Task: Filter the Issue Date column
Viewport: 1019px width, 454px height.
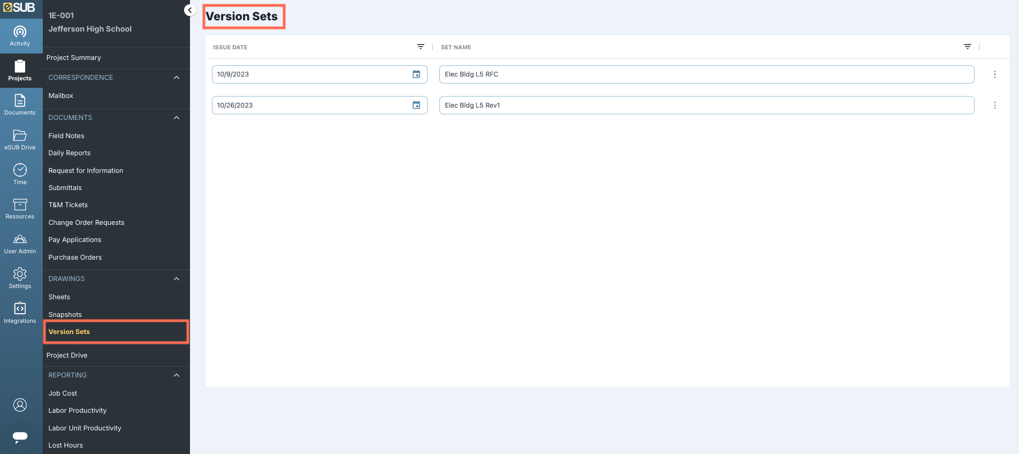Action: coord(421,47)
